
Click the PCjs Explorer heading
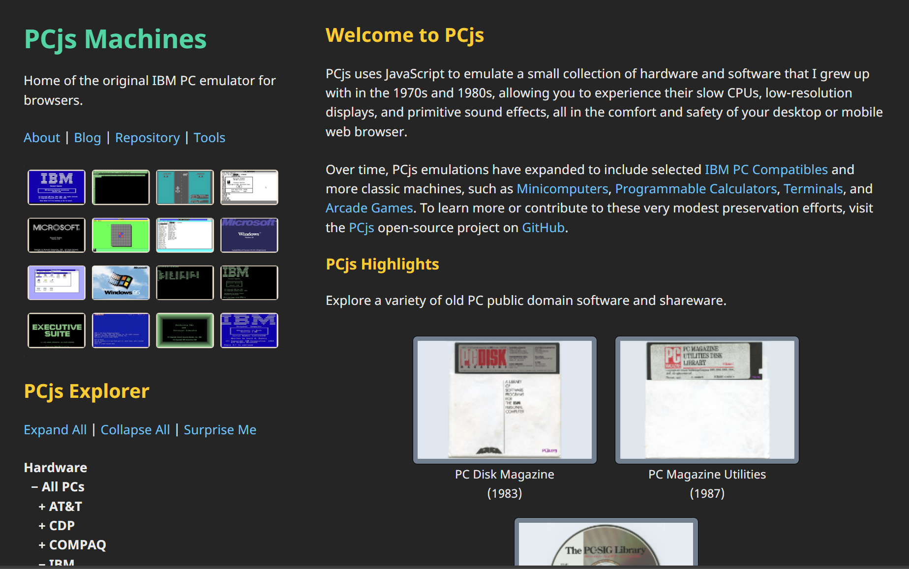click(87, 391)
